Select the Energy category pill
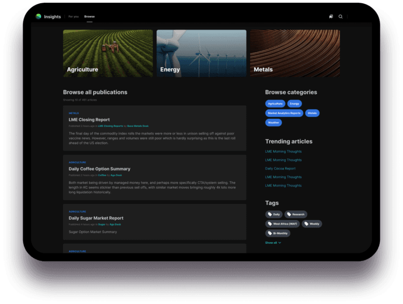Viewport: 403px width, 304px height. (x=294, y=103)
